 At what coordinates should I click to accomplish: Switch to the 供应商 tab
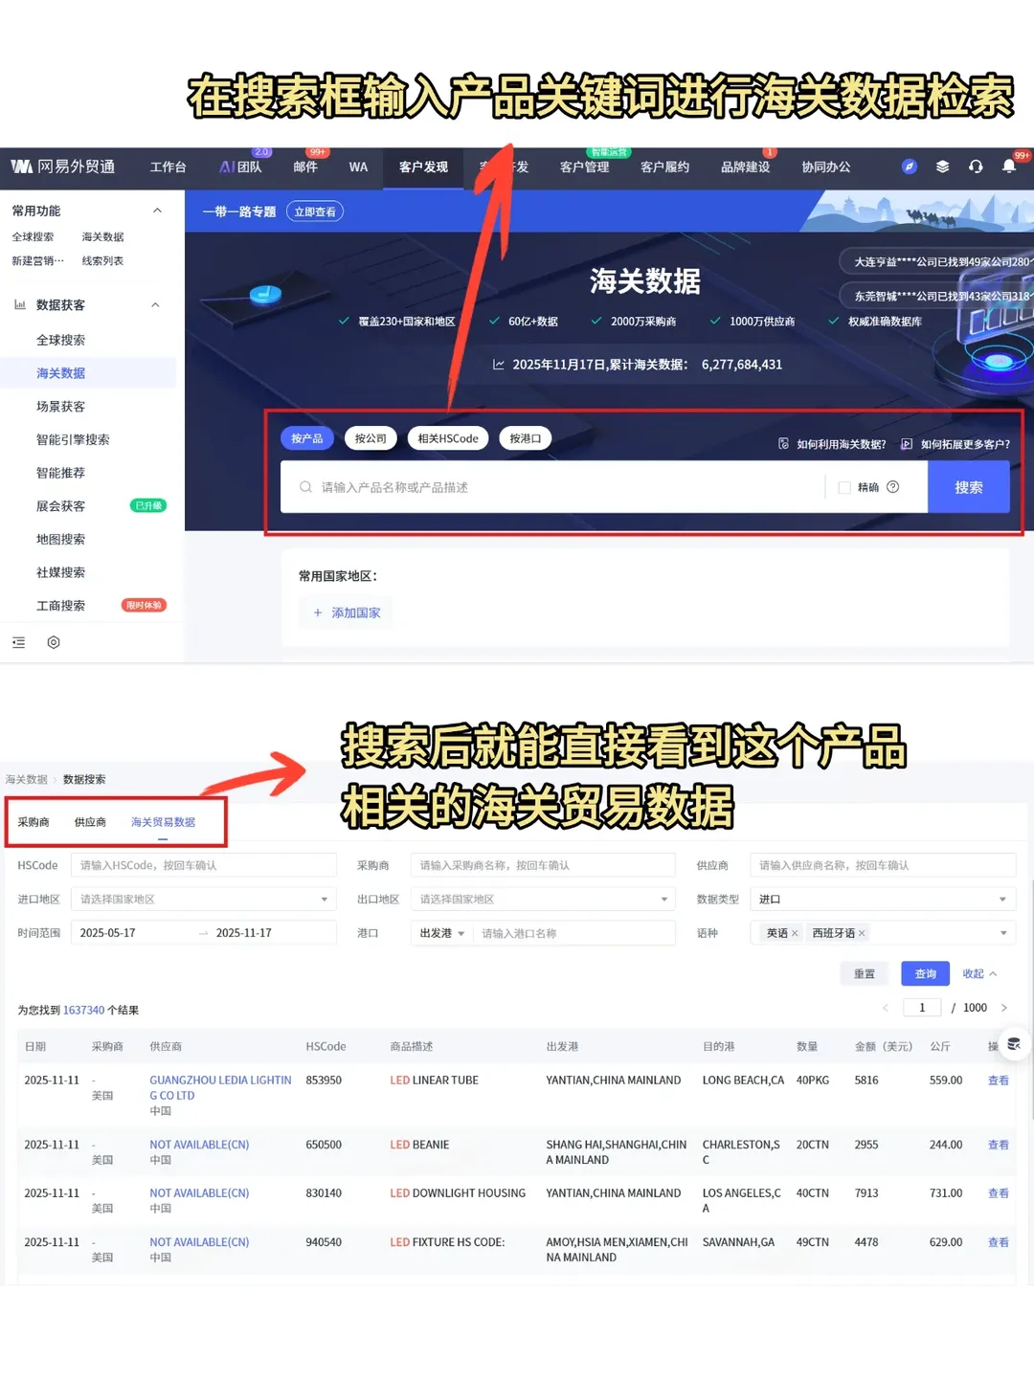click(x=89, y=821)
